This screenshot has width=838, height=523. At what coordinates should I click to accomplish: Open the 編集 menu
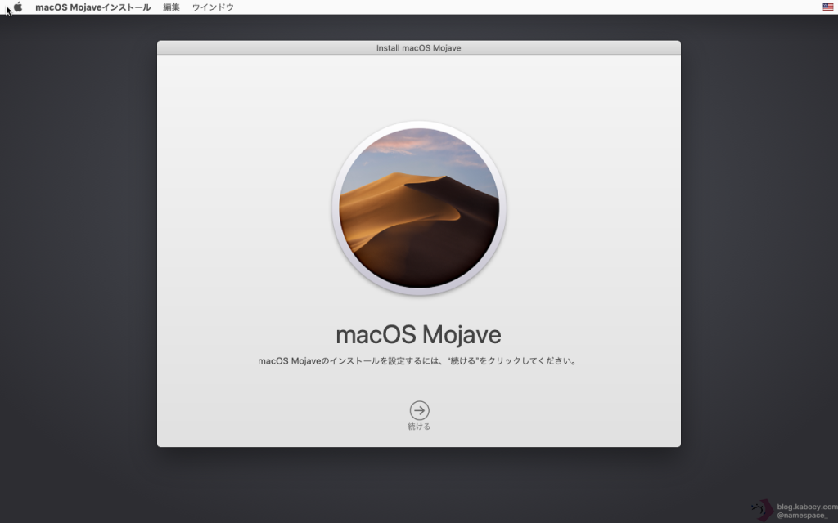coord(171,7)
